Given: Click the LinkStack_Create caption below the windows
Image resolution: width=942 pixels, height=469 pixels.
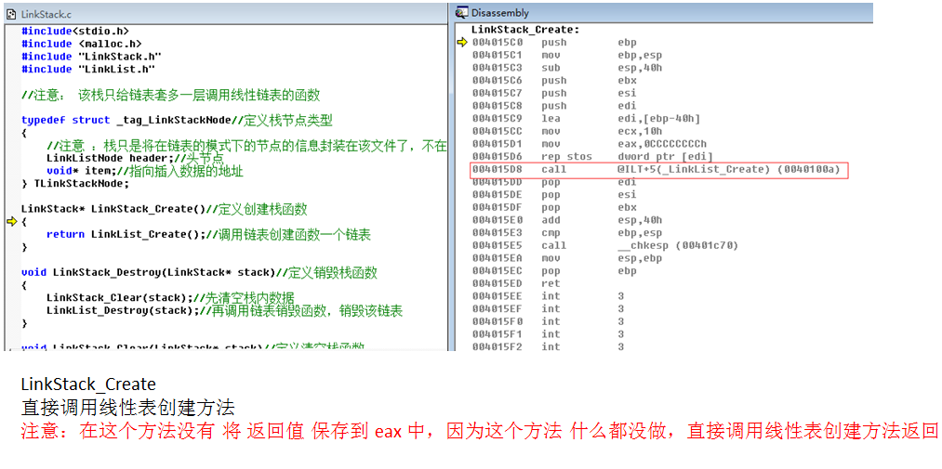Looking at the screenshot, I should tap(88, 384).
